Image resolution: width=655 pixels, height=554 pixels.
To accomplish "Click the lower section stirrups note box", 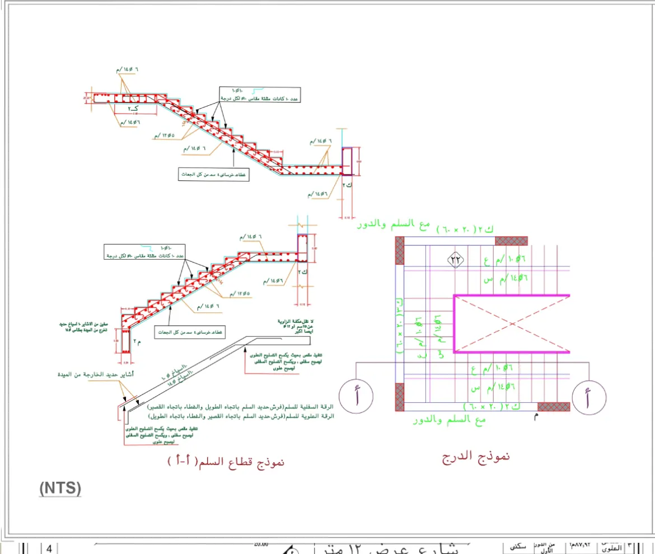I will tap(144, 251).
